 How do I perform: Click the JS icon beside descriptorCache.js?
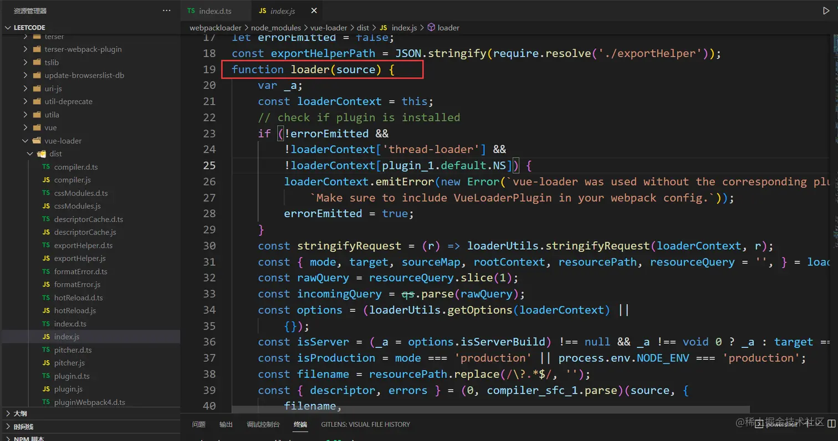(x=46, y=232)
